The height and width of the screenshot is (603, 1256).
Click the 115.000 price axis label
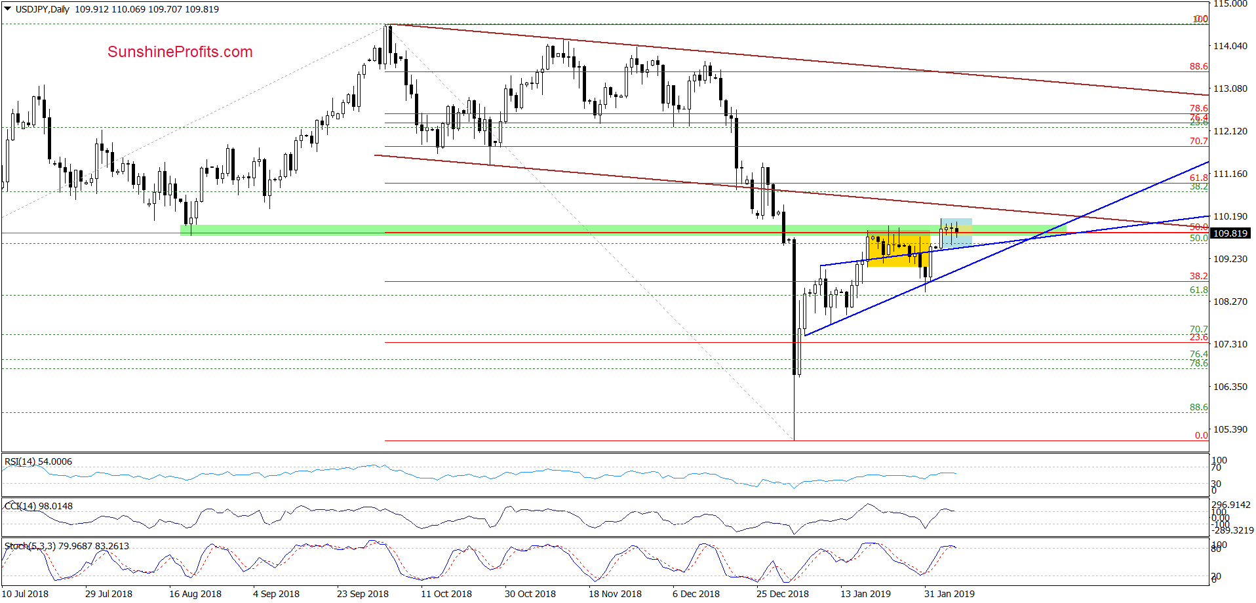tap(1230, 4)
